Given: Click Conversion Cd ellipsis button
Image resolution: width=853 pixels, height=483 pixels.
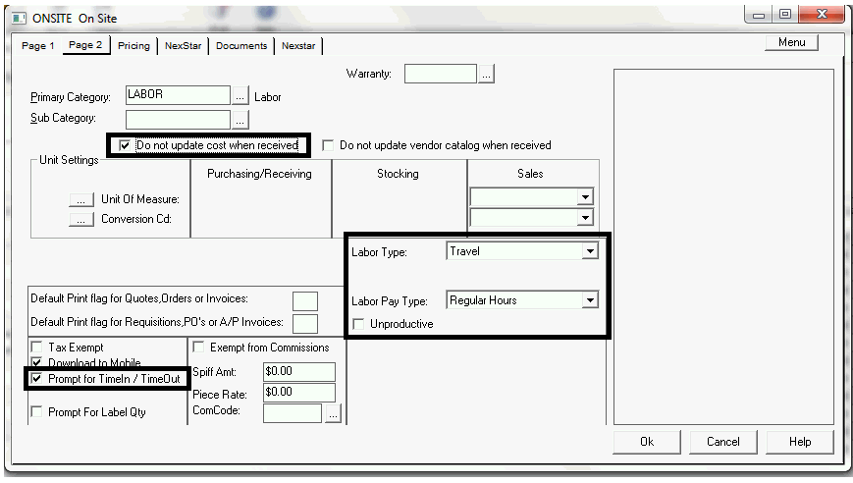Looking at the screenshot, I should 80,219.
